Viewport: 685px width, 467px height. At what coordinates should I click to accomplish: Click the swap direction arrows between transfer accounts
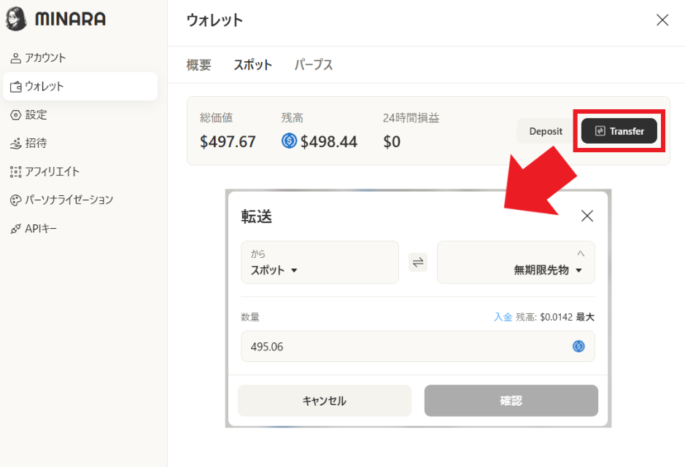pos(418,262)
